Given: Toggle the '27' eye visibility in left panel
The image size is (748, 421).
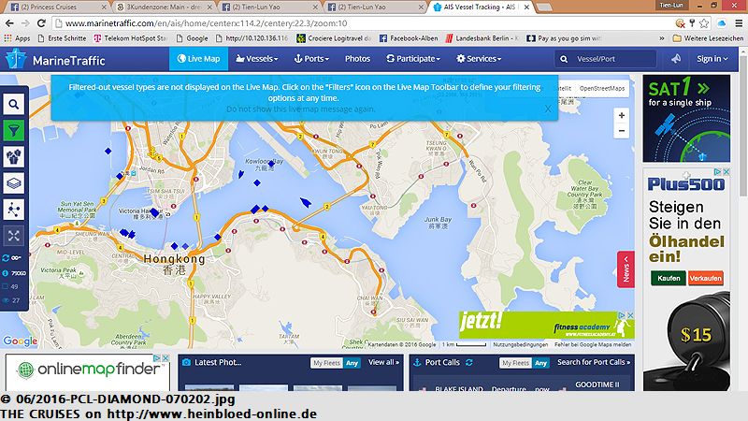Looking at the screenshot, I should click(x=6, y=300).
